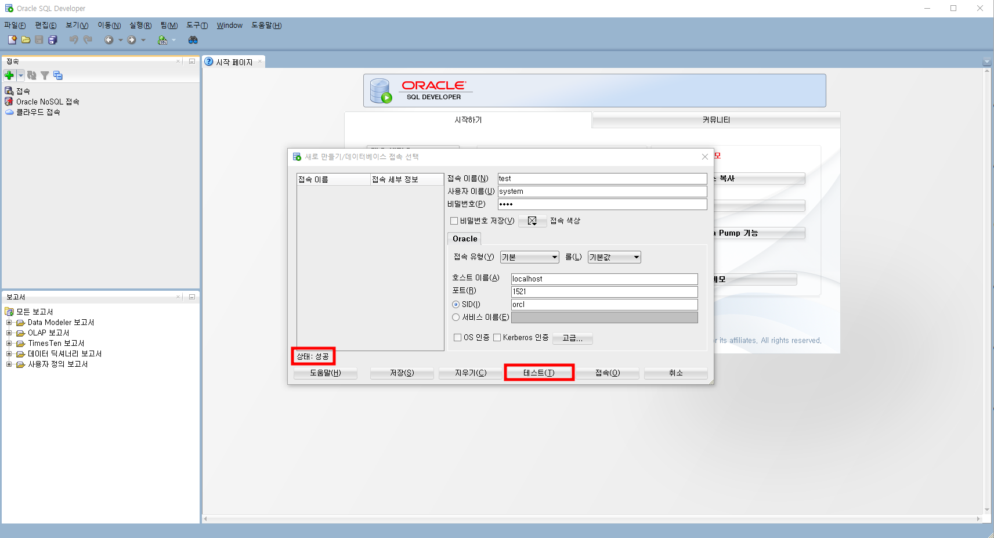Click the Save disk toolbar icon
The image size is (994, 538).
click(39, 39)
